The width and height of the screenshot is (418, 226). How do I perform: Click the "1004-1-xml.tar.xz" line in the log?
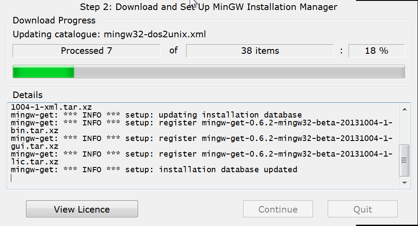[x=51, y=107]
